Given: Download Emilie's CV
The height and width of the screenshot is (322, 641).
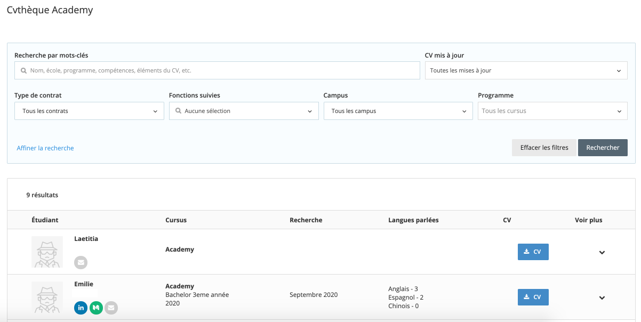Looking at the screenshot, I should click(x=533, y=297).
